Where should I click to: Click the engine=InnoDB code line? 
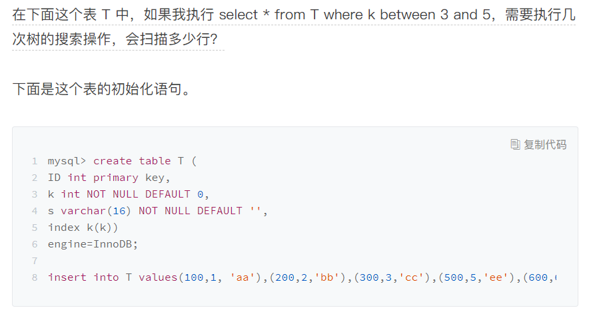[x=93, y=244]
